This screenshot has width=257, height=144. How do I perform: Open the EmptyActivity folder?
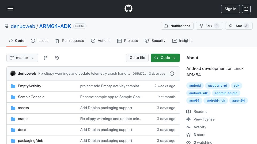[x=29, y=86]
